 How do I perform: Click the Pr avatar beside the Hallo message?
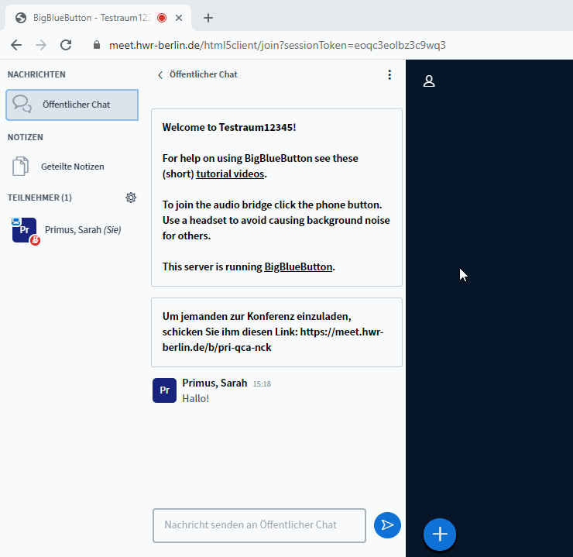tap(164, 390)
